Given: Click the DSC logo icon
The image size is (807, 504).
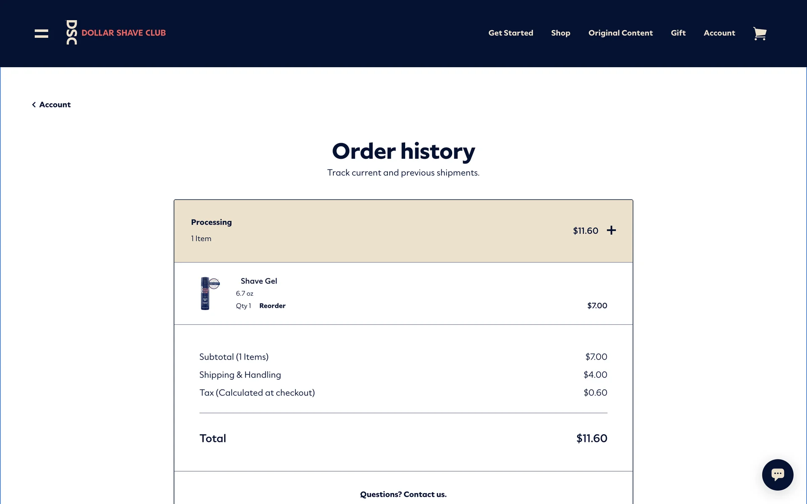Looking at the screenshot, I should (x=72, y=32).
